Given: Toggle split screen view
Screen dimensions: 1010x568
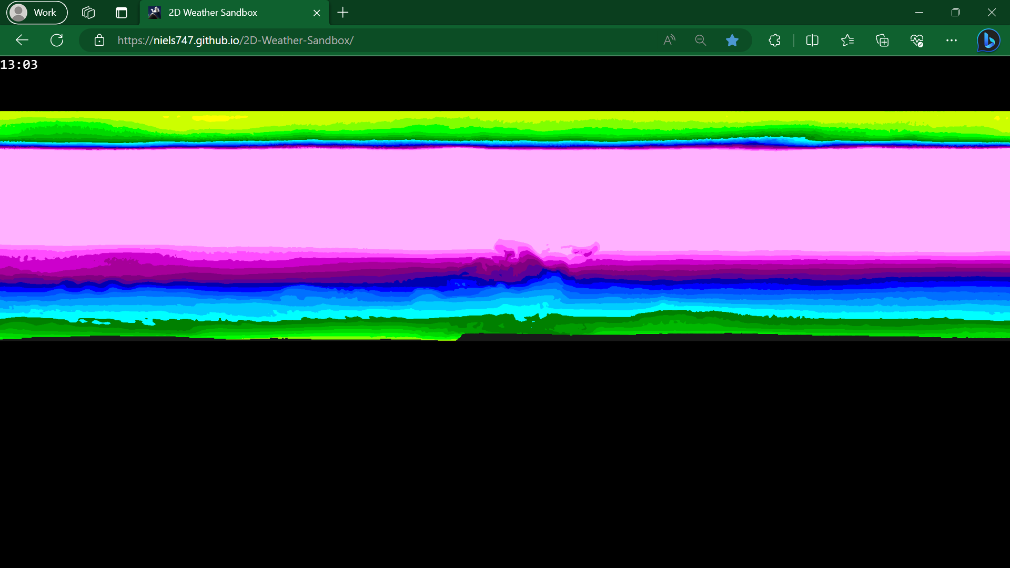Looking at the screenshot, I should pyautogui.click(x=812, y=40).
